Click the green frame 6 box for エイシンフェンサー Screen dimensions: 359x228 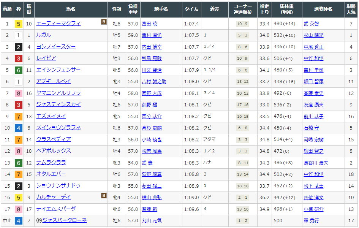tap(18, 70)
